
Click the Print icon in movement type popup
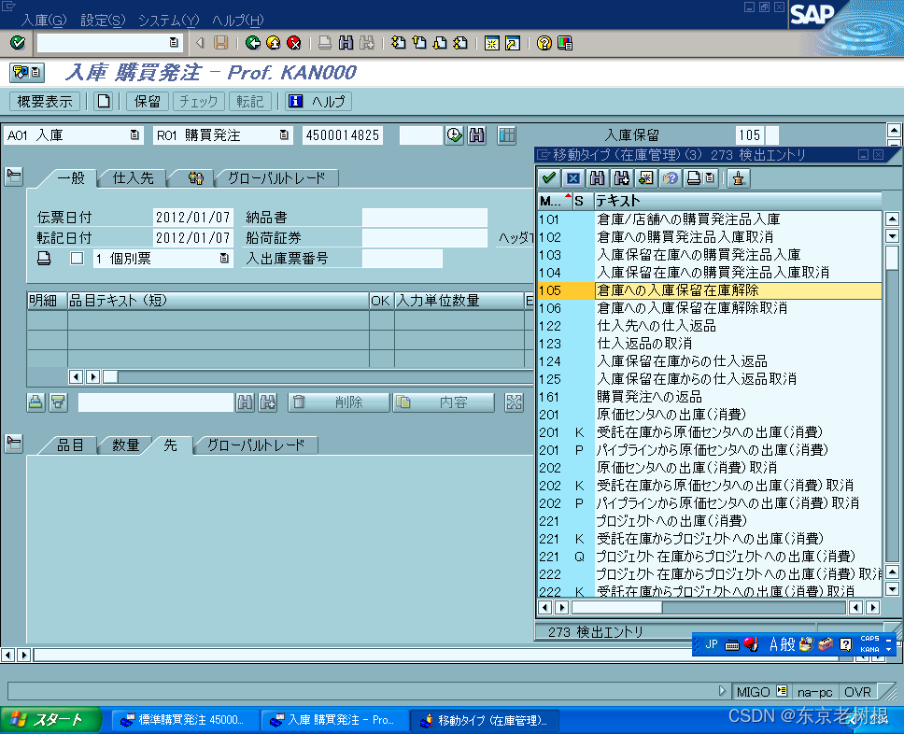tap(694, 178)
